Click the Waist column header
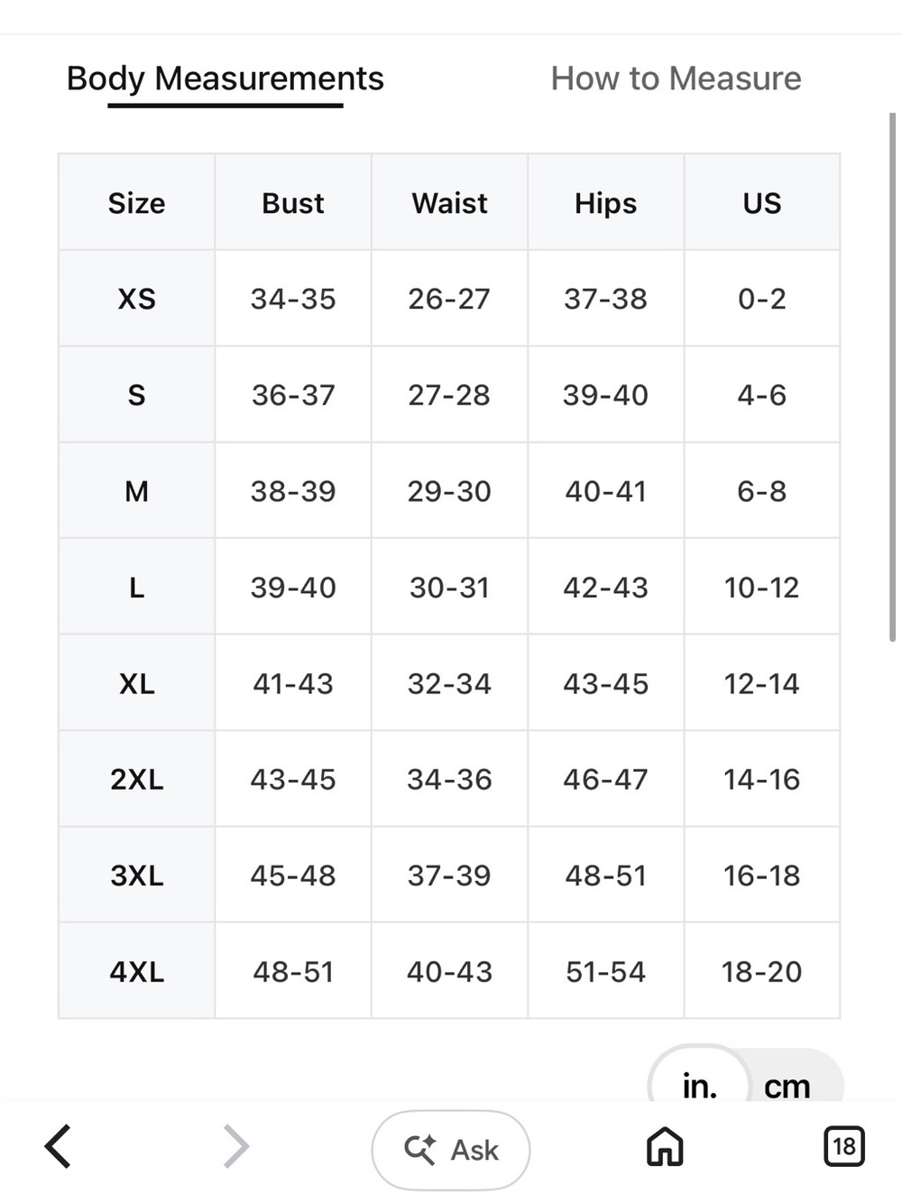The image size is (902, 1203). [449, 203]
